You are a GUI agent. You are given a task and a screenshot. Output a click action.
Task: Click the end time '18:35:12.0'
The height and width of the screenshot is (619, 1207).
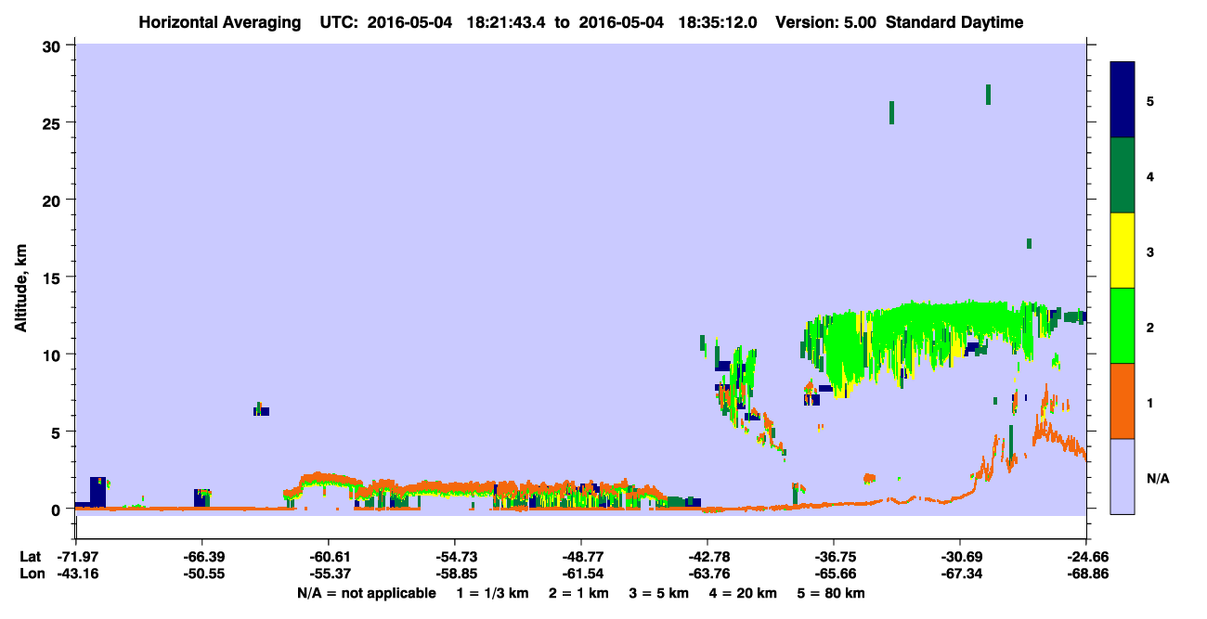click(x=719, y=22)
